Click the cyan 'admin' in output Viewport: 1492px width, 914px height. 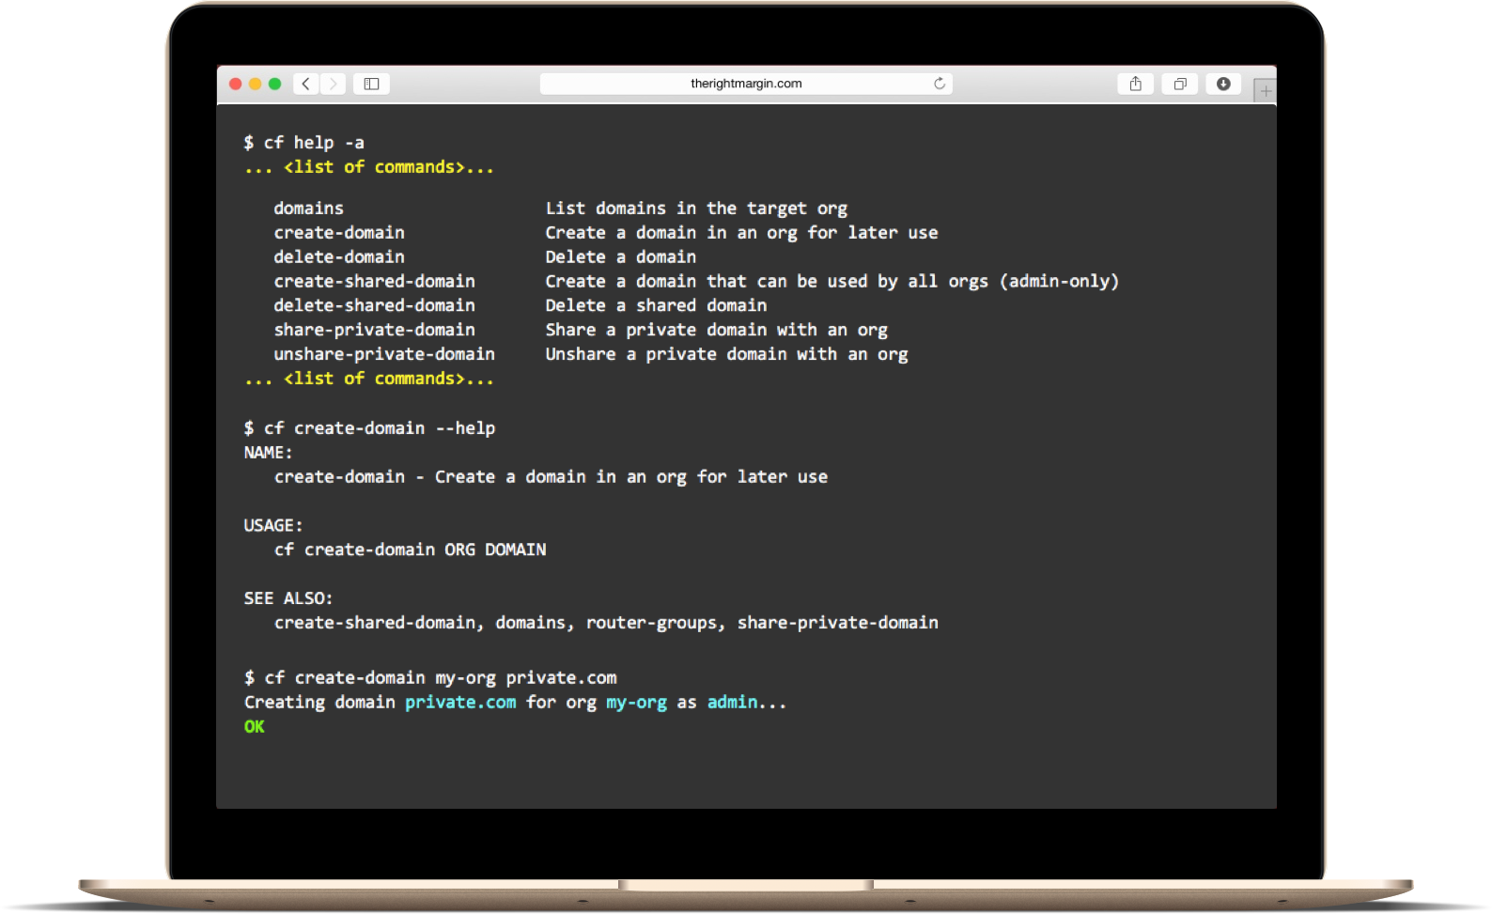click(732, 703)
